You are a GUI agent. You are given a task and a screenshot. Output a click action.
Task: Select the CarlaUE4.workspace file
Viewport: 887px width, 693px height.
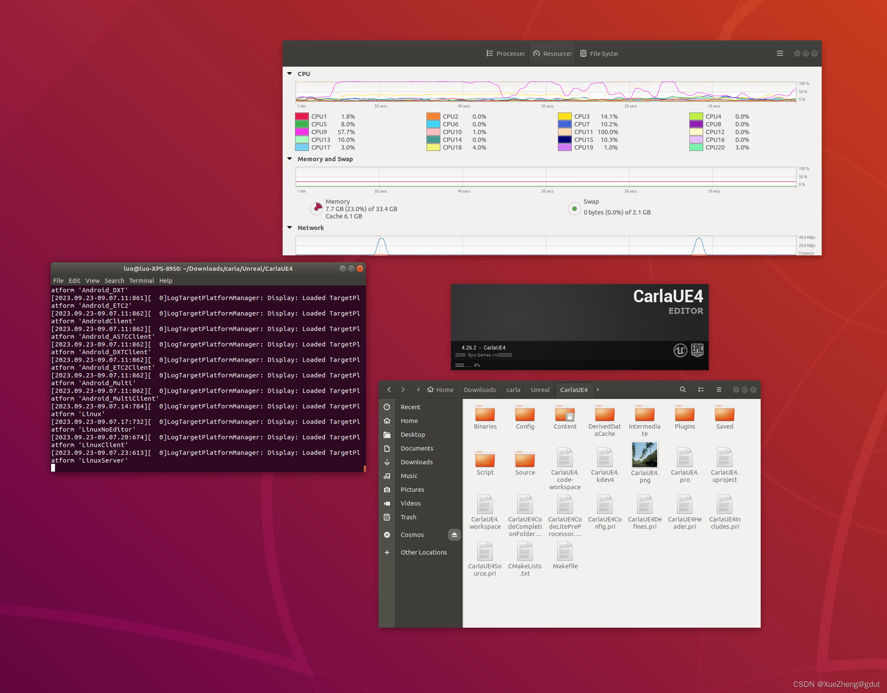click(485, 512)
